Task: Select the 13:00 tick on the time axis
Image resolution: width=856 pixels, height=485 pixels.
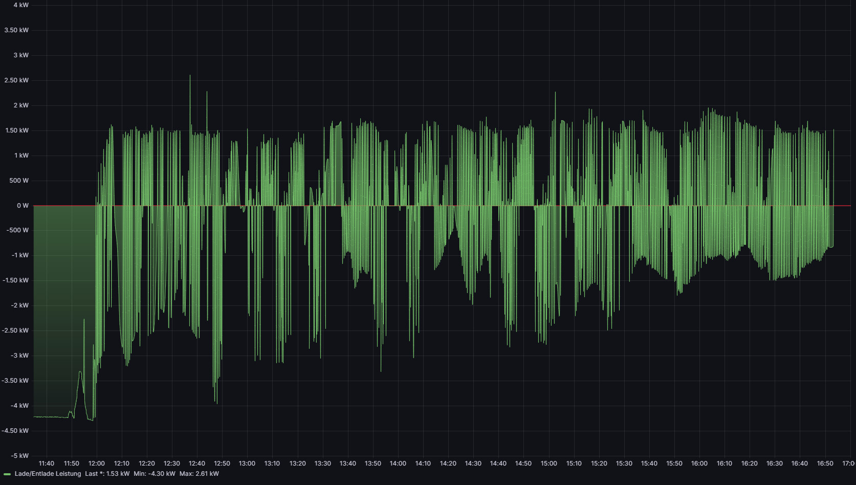Action: coord(247,464)
